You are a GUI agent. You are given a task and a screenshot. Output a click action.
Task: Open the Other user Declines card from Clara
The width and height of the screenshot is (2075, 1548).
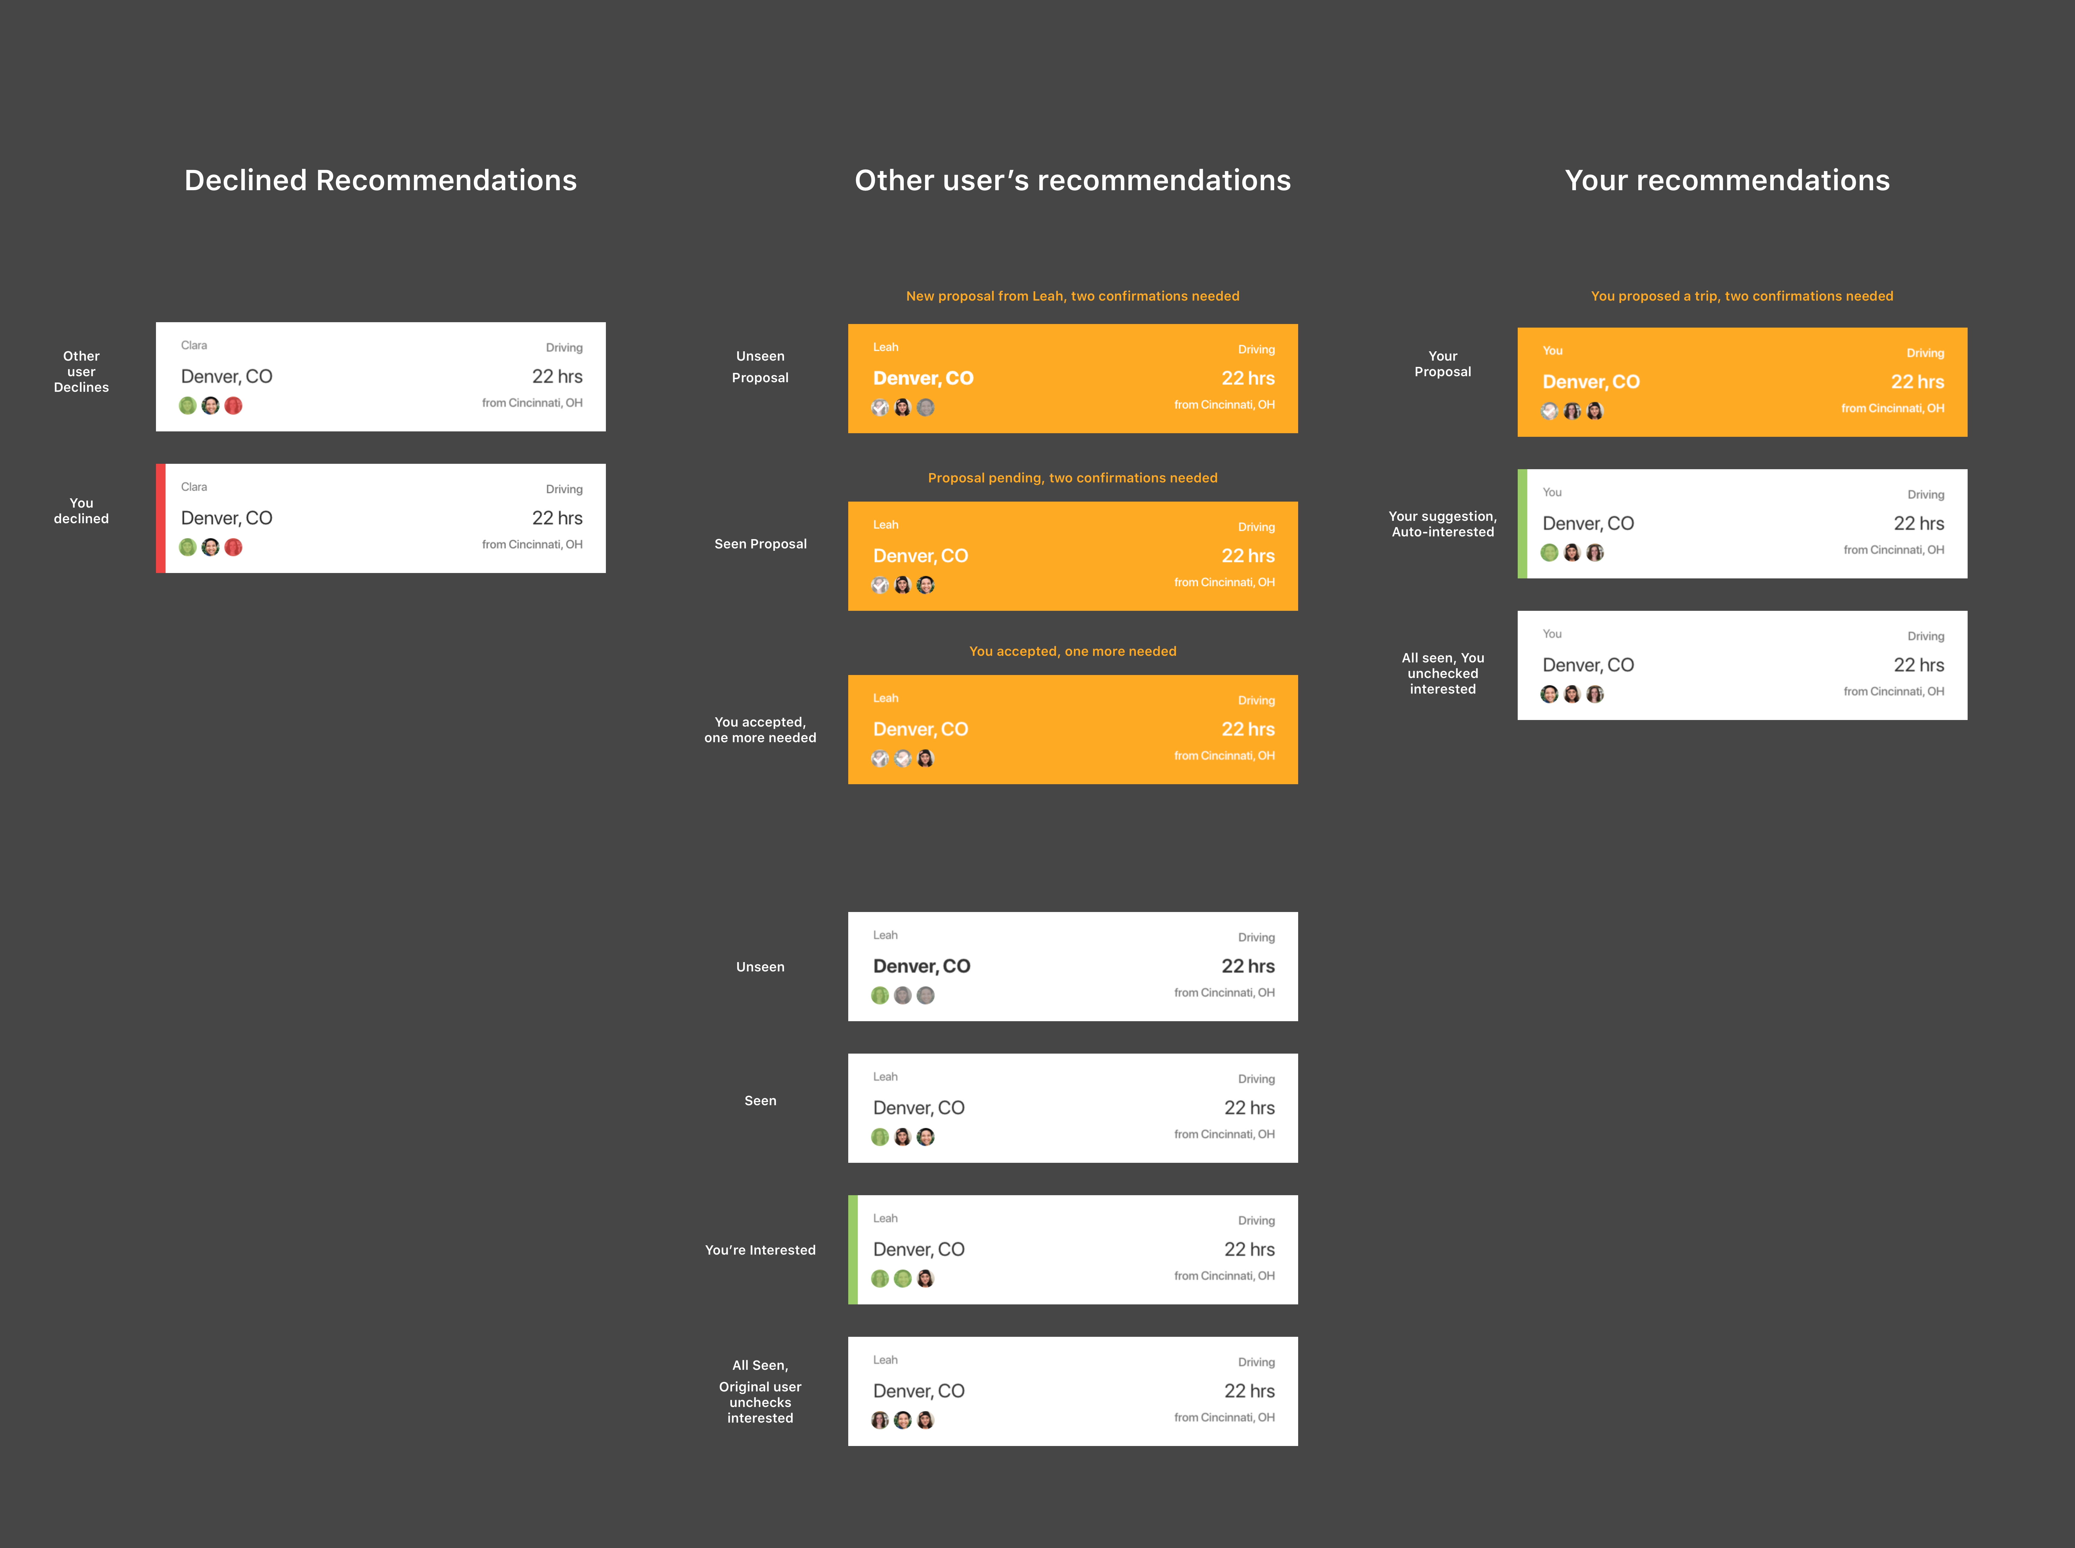[x=380, y=377]
